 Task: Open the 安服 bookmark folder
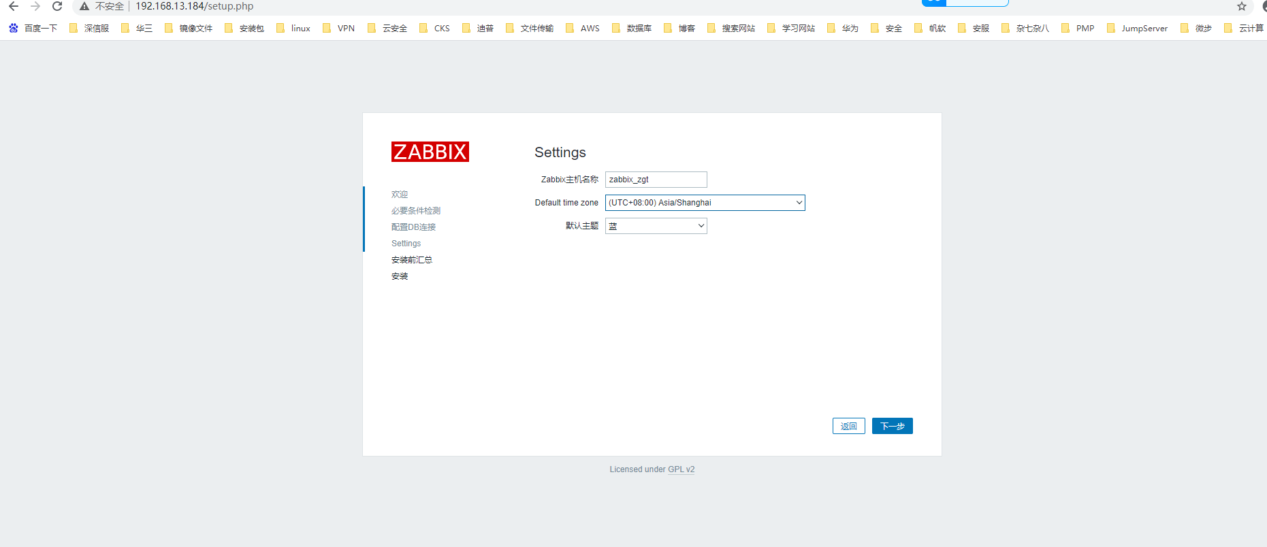tap(974, 28)
